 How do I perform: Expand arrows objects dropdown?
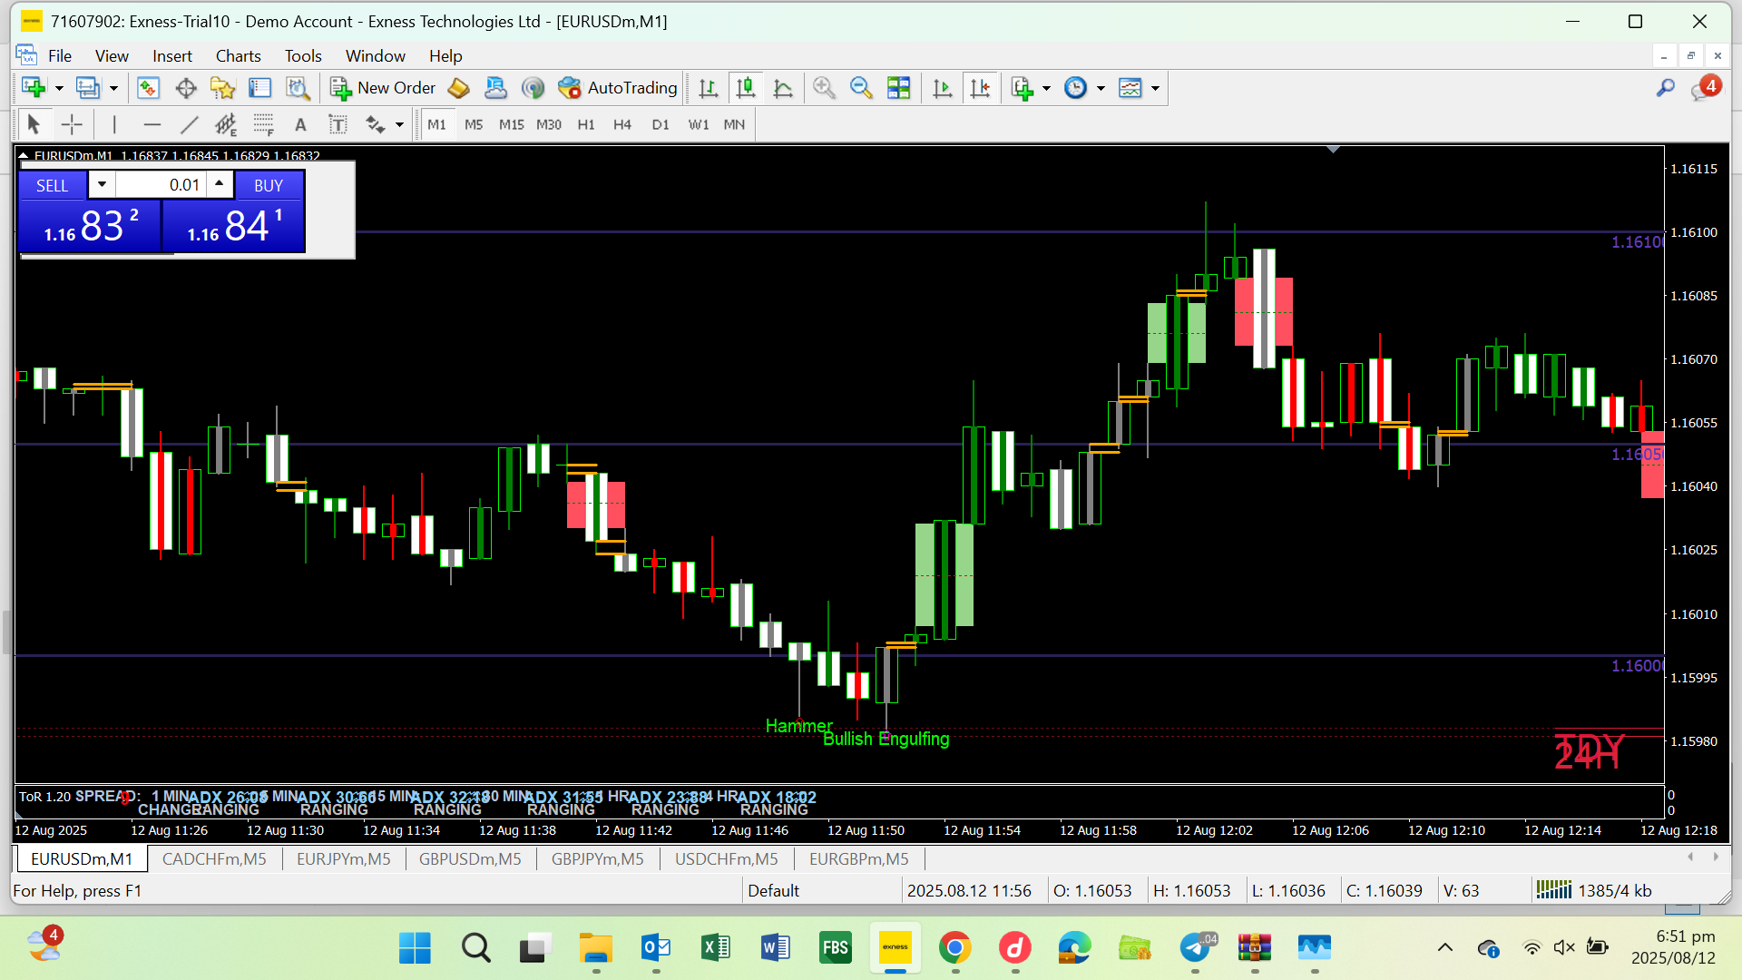pyautogui.click(x=399, y=124)
